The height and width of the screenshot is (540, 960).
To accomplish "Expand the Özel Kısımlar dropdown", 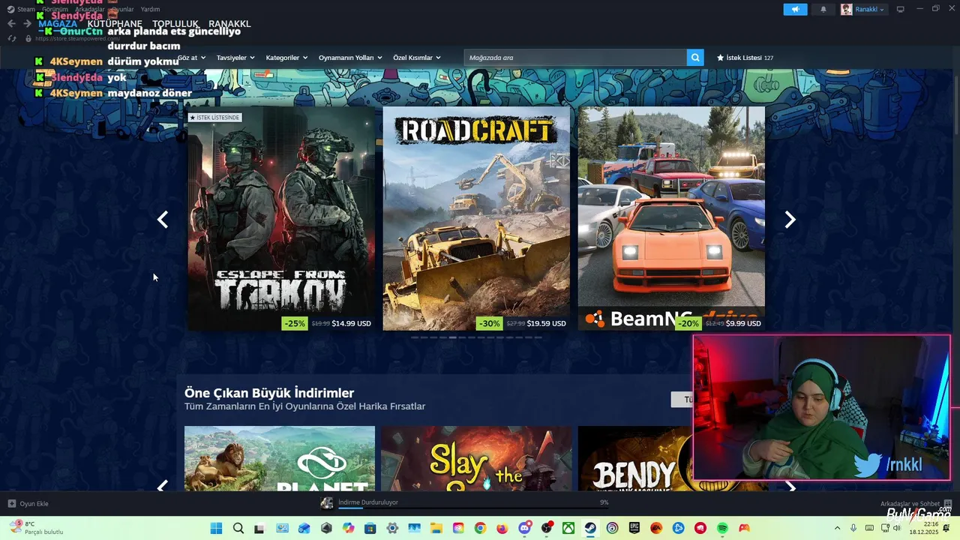I will 417,58.
